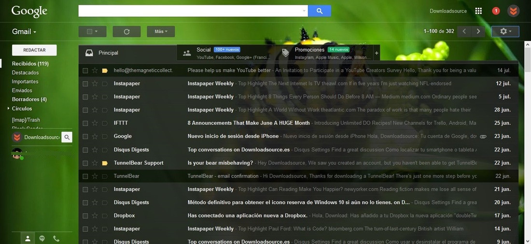Star the hello@themagneticcollect email

[95, 71]
